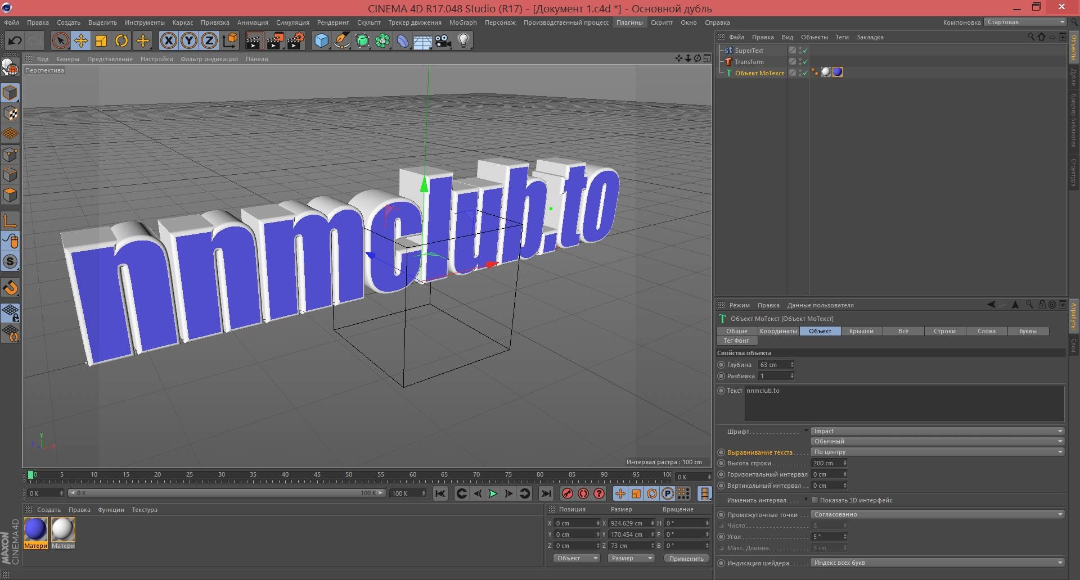Select the SuperText object in the tree
Viewport: 1080px width, 580px height.
[749, 51]
